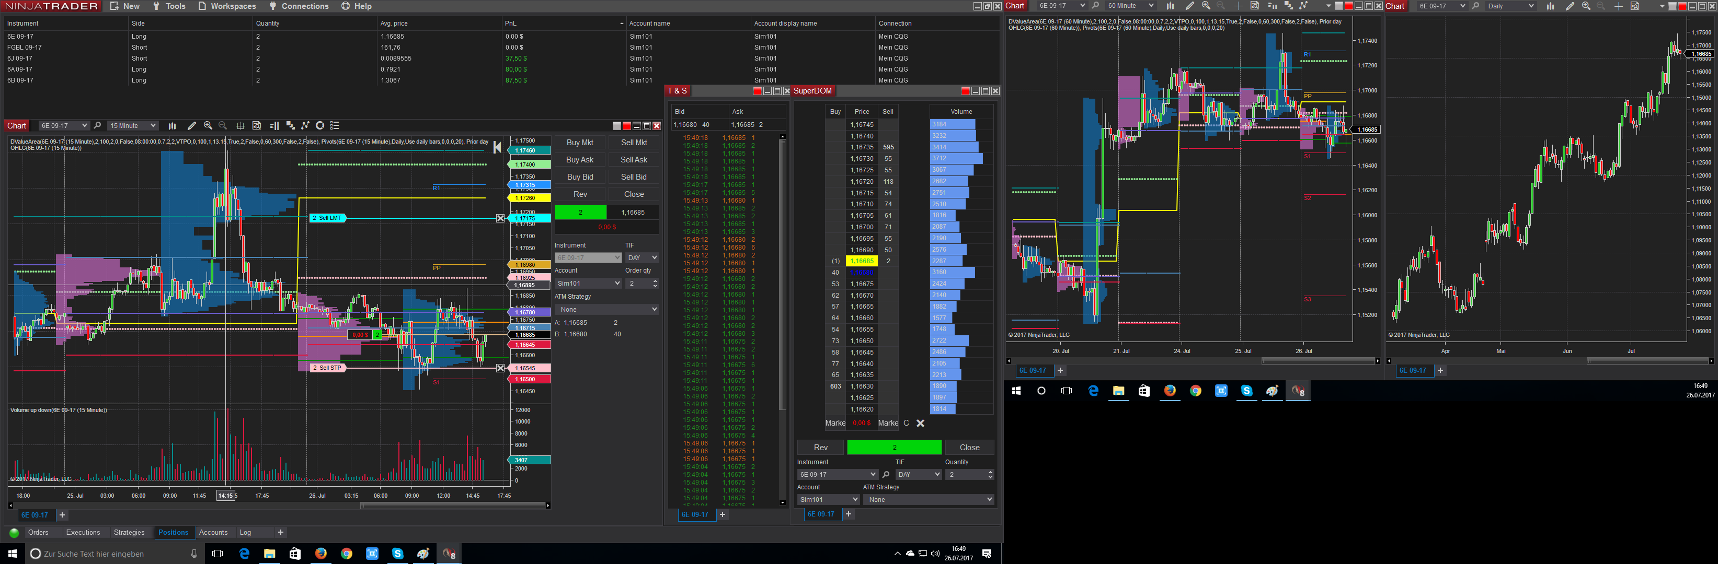Open indicators dialog in 15 Minute chart
Image resolution: width=1718 pixels, height=564 pixels.
pos(290,126)
